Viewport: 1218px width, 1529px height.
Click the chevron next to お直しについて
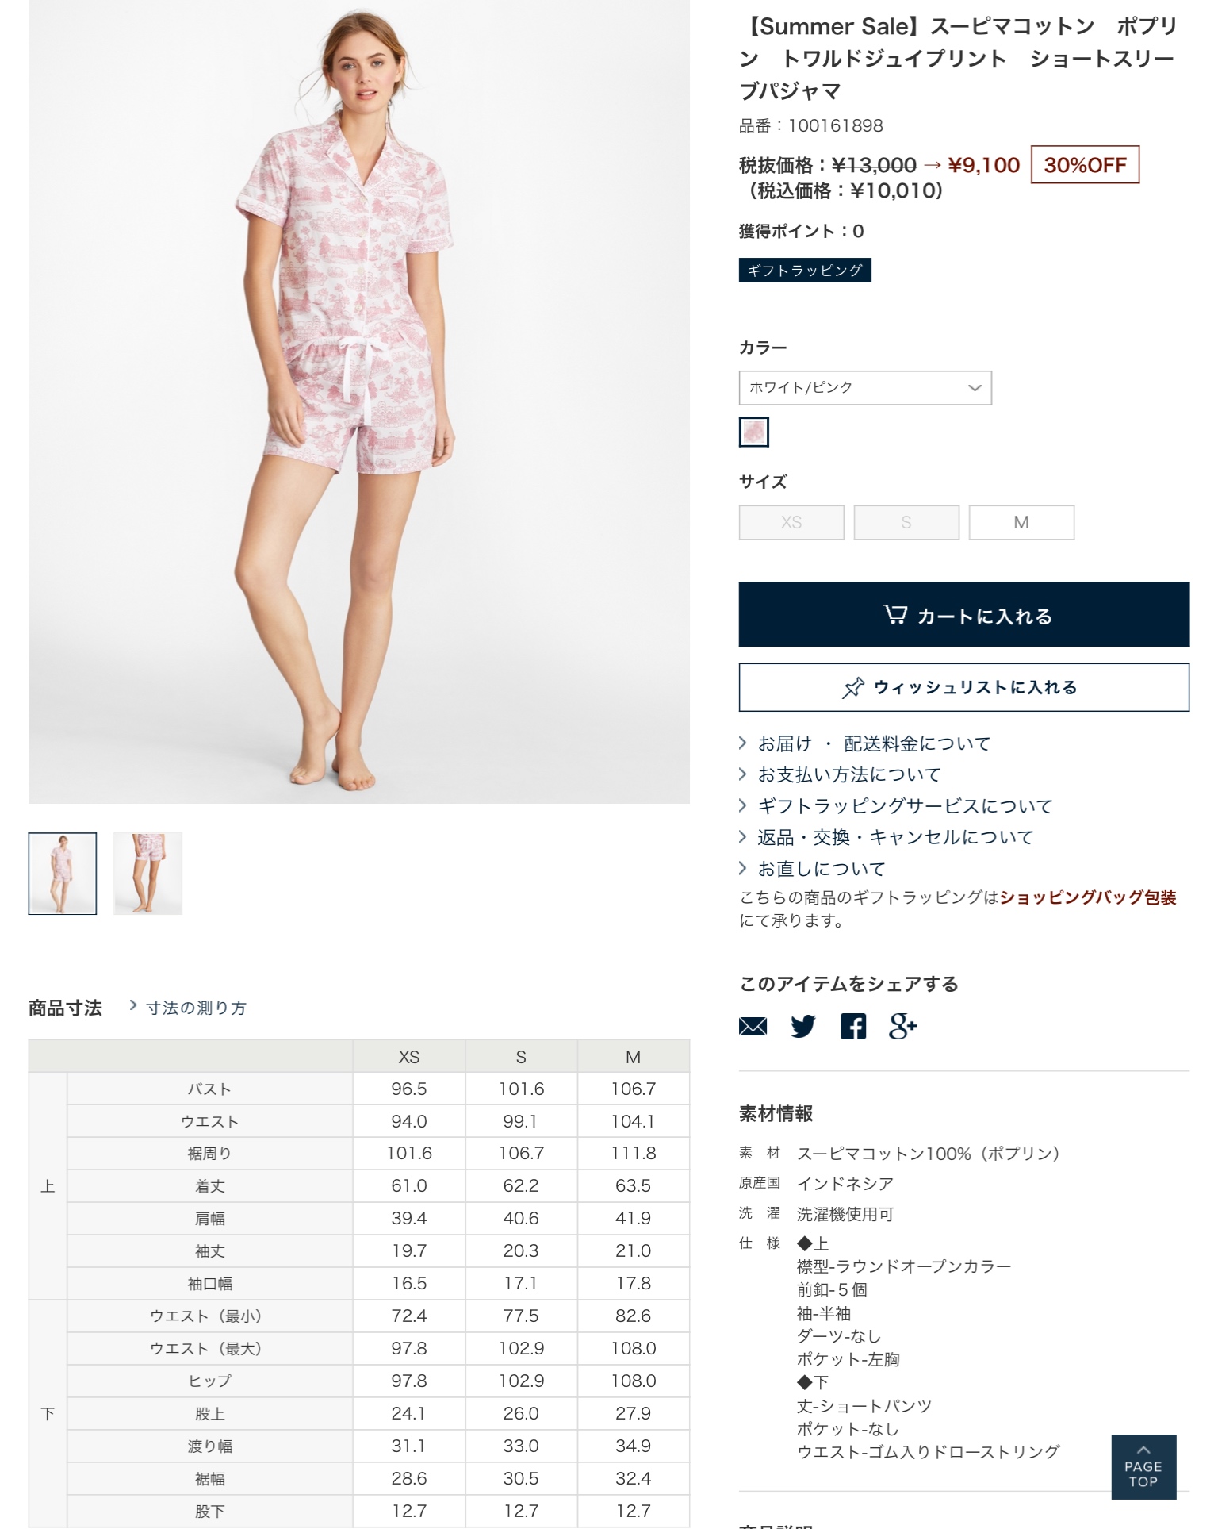pos(743,868)
